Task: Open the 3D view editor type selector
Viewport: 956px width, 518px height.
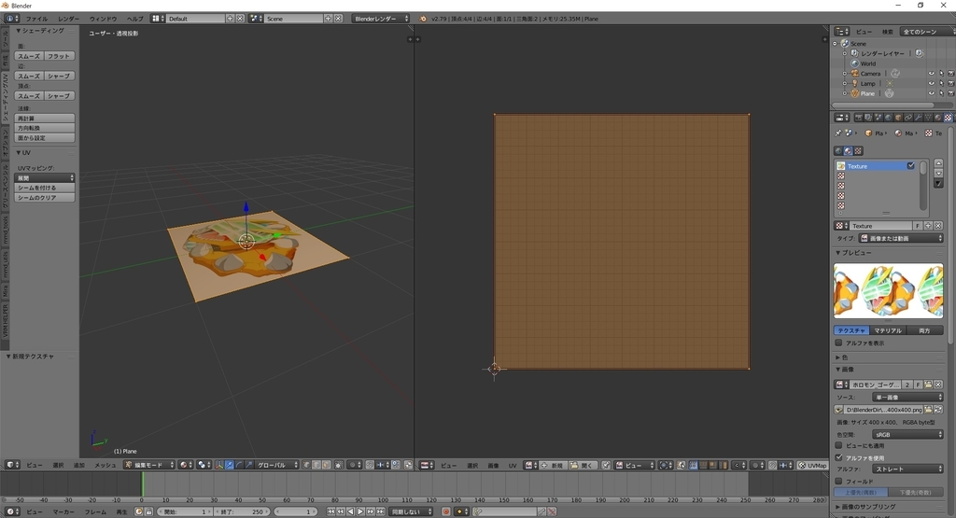Action: coord(13,465)
